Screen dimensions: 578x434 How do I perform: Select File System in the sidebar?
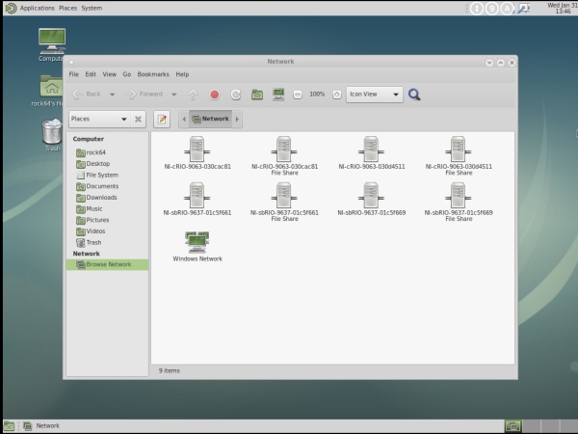pyautogui.click(x=107, y=175)
